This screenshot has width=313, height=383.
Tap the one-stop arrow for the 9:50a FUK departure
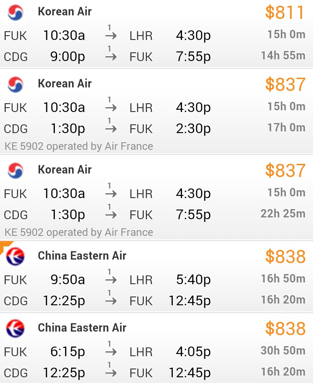point(111,278)
